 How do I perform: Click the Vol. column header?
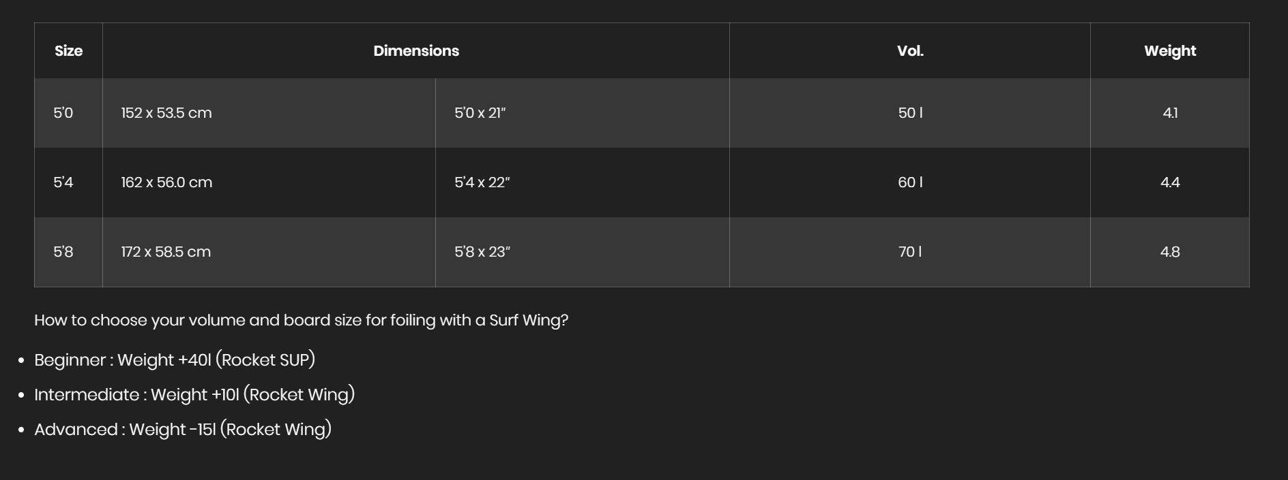[910, 51]
